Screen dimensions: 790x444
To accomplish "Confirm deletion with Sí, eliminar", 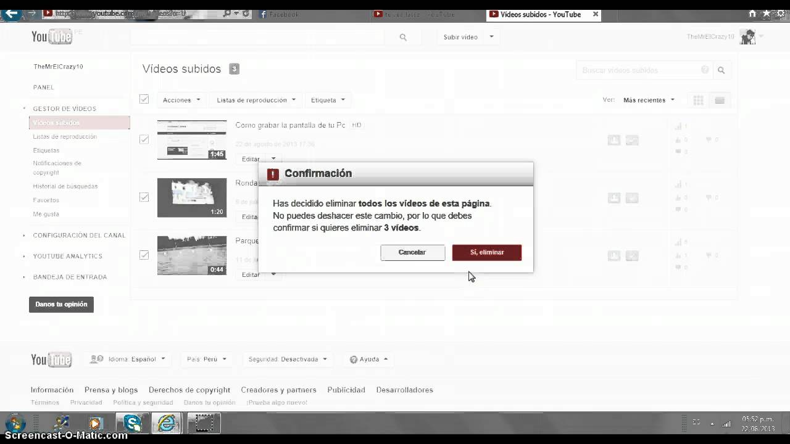I will tap(486, 252).
